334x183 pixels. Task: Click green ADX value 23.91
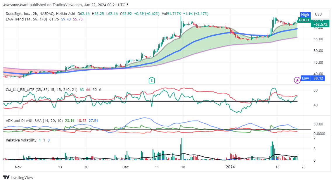coord(70,120)
